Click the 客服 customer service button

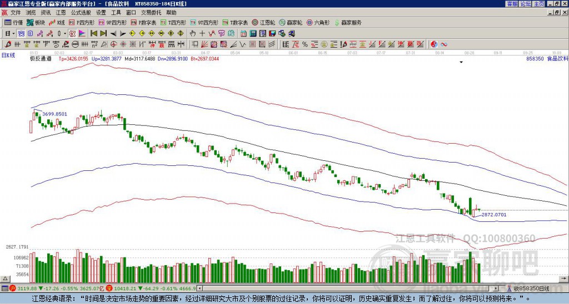(x=512, y=4)
